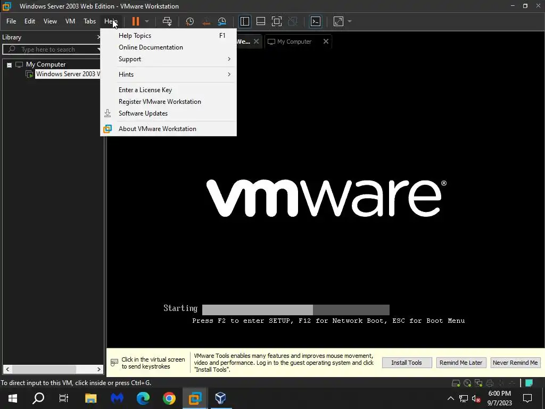Choose Help Topics from the Help menu
This screenshot has height=409, width=545.
(x=168, y=36)
